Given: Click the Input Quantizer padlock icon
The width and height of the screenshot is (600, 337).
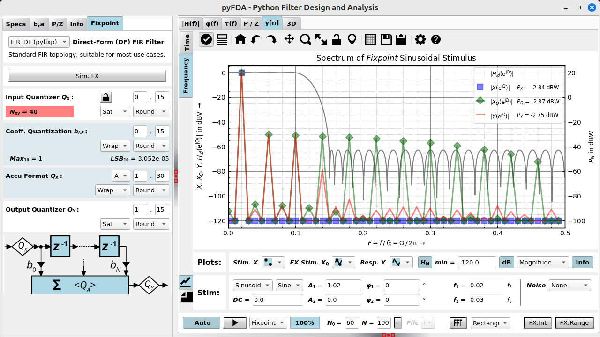Looking at the screenshot, I should (x=106, y=97).
